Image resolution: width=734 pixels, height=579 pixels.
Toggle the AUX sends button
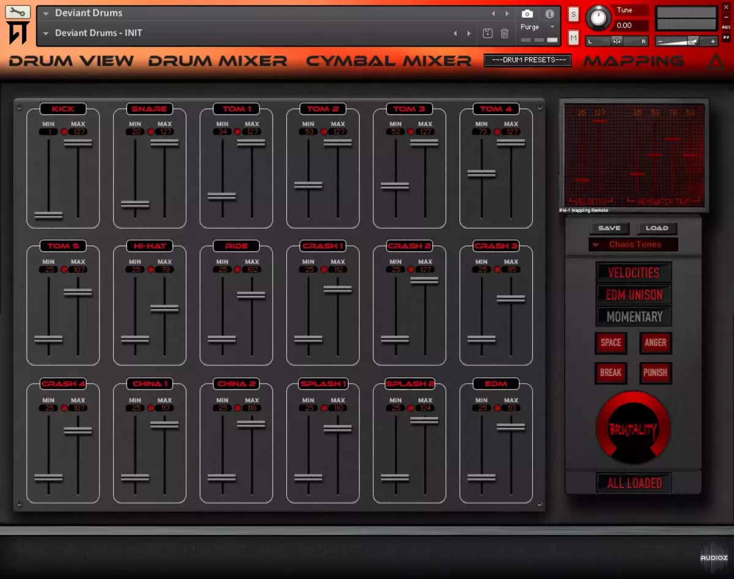pos(726,27)
